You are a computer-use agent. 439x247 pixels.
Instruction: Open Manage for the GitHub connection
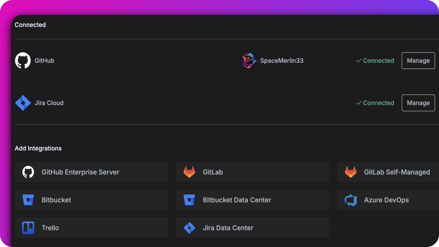coord(418,61)
